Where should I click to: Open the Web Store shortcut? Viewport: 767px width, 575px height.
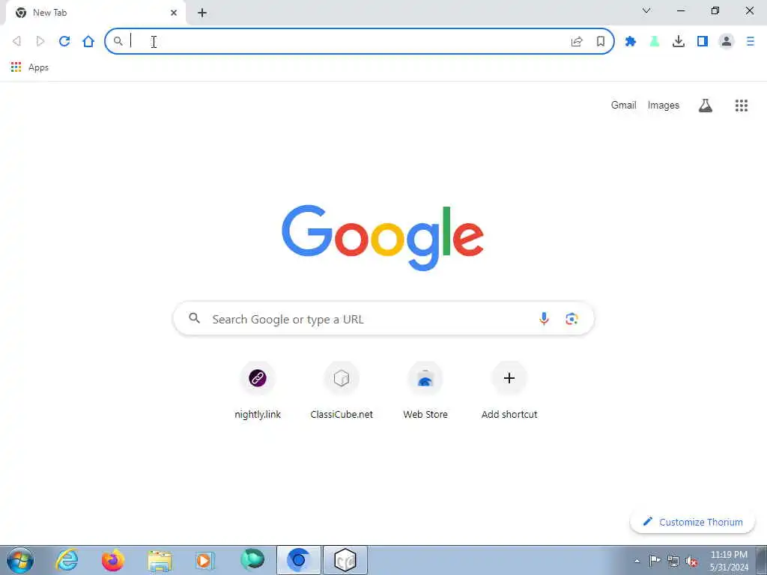[425, 391]
